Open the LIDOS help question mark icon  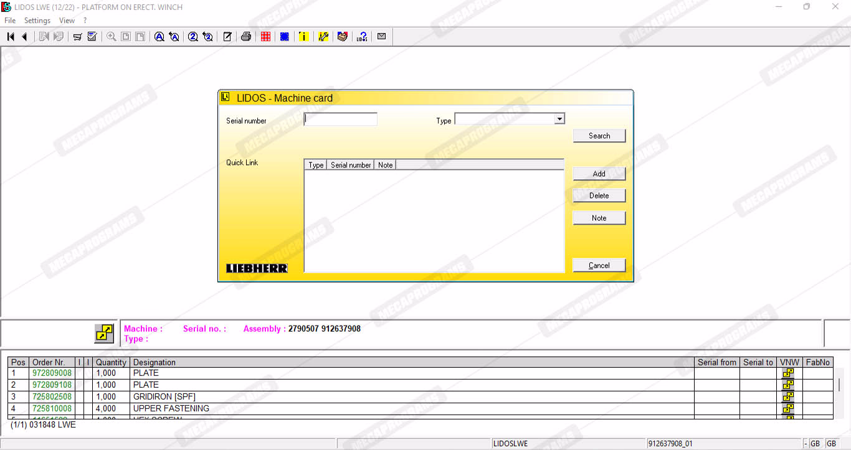362,37
